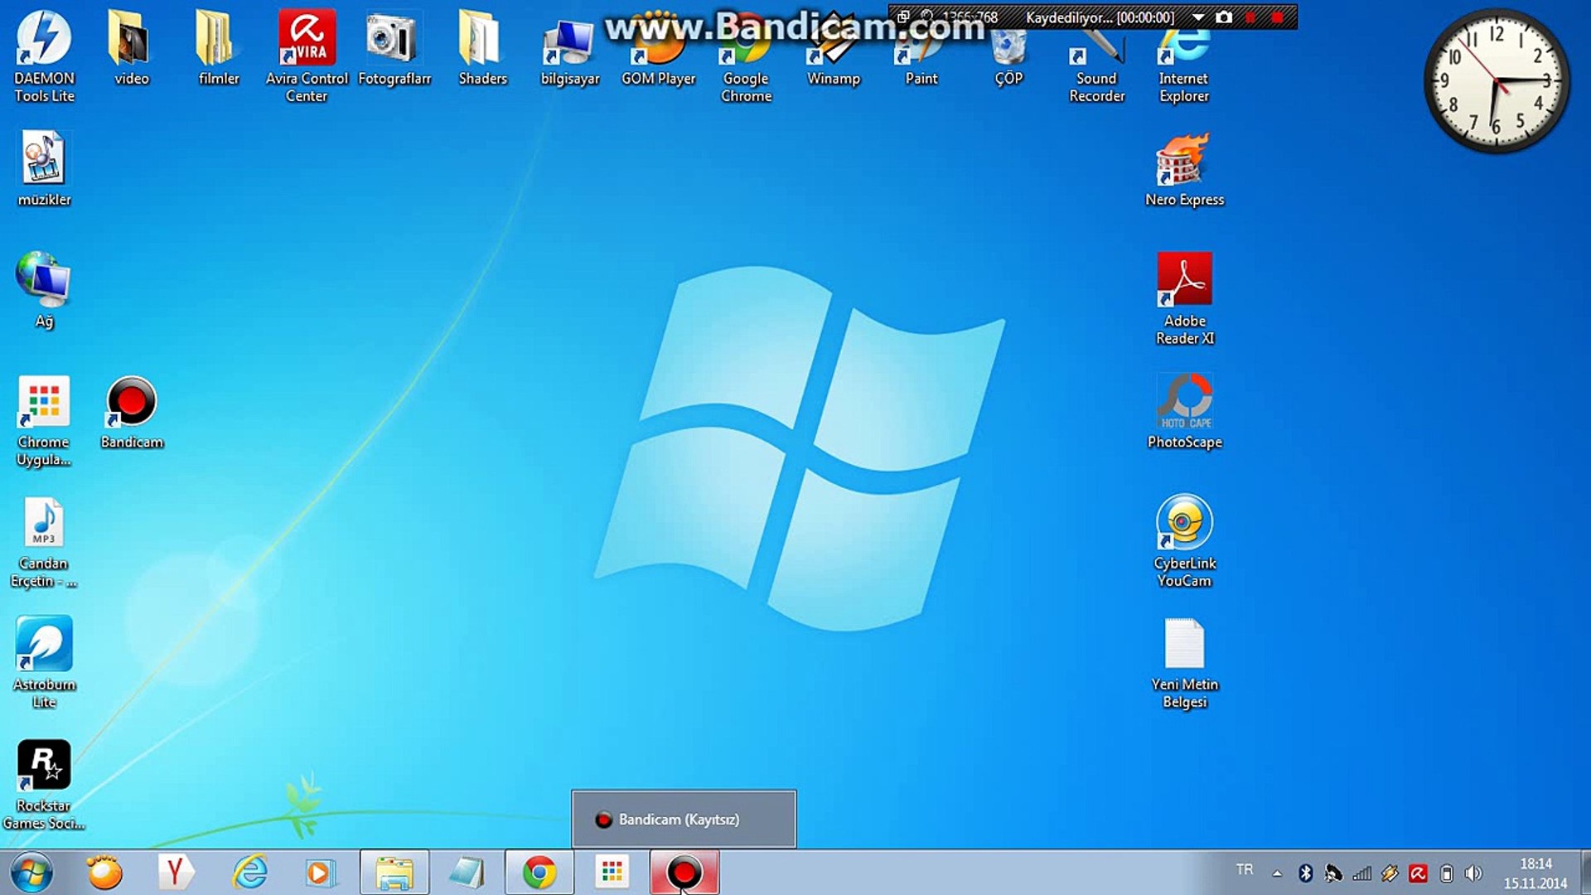Viewport: 1591px width, 895px height.
Task: Open Google Chrome from the taskbar
Action: pyautogui.click(x=539, y=873)
